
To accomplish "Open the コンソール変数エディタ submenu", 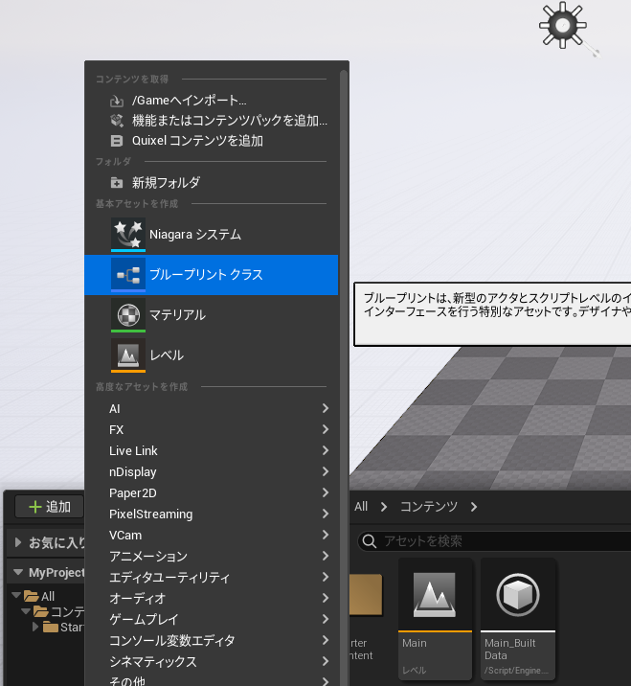I will click(x=212, y=641).
